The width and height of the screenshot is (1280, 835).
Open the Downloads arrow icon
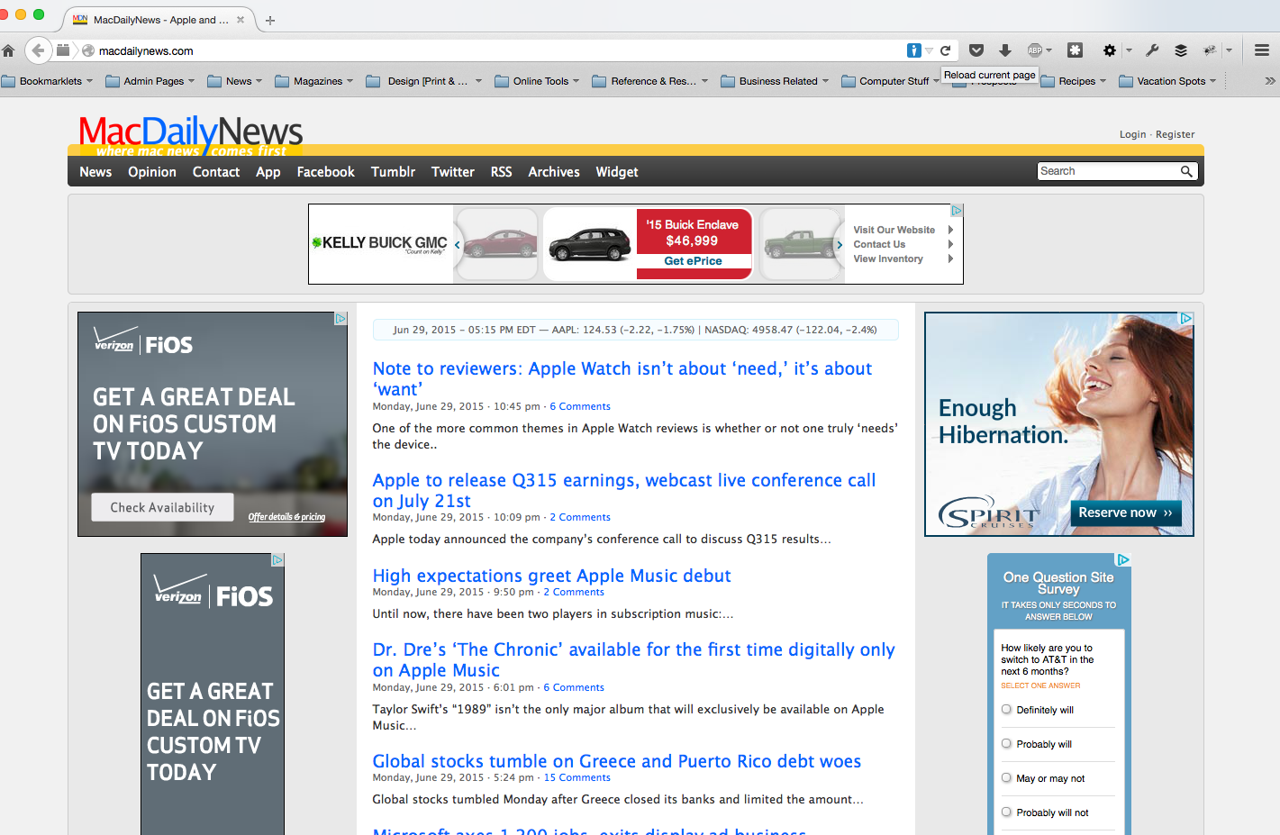1005,50
